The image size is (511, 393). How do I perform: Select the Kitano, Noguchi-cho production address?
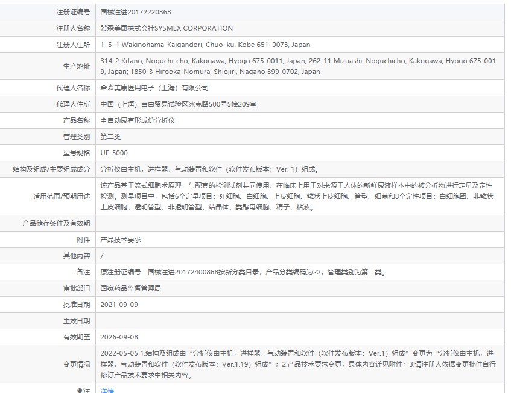(298, 66)
